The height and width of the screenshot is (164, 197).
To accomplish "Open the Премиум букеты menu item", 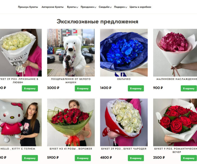I will point(28,7).
